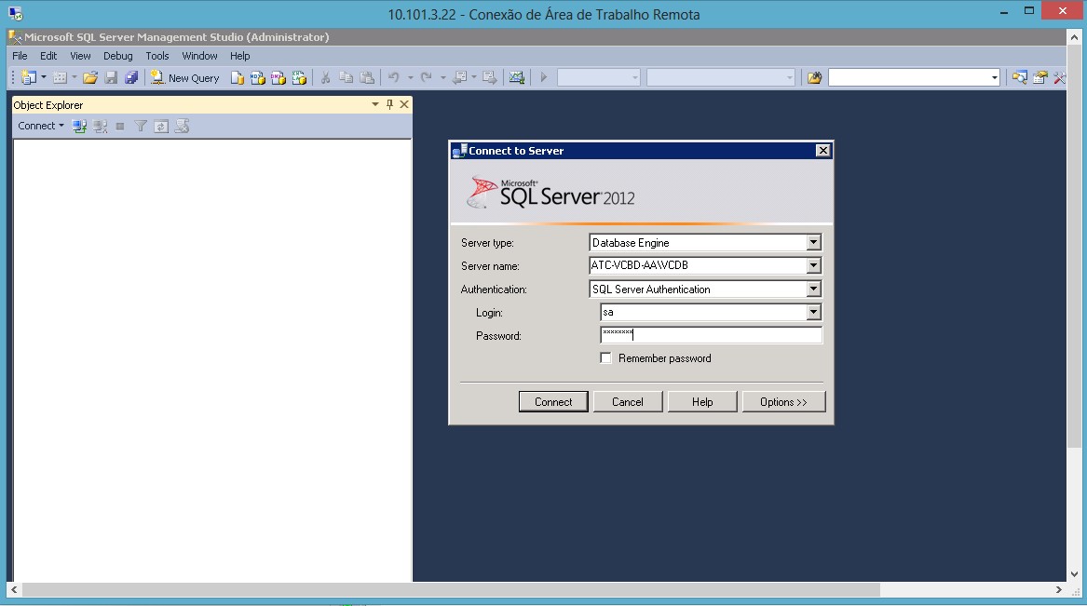The image size is (1087, 606).
Task: Open the Server name dropdown list
Action: [x=813, y=266]
